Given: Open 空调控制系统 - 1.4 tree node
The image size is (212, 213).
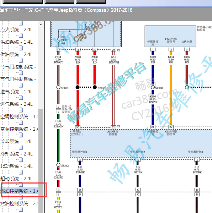Looking at the screenshot, I should click(x=19, y=116).
